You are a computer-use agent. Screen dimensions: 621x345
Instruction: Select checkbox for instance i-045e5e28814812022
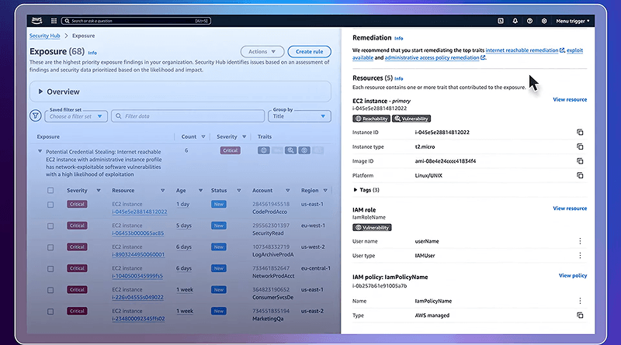click(x=50, y=205)
